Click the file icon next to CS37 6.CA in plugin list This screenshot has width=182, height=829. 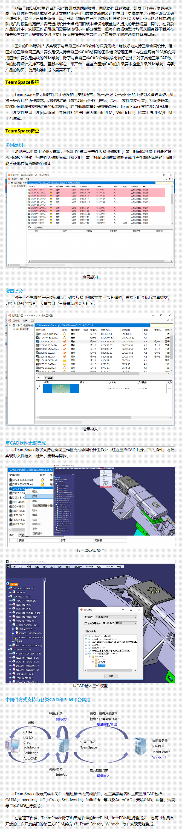(x=11, y=493)
